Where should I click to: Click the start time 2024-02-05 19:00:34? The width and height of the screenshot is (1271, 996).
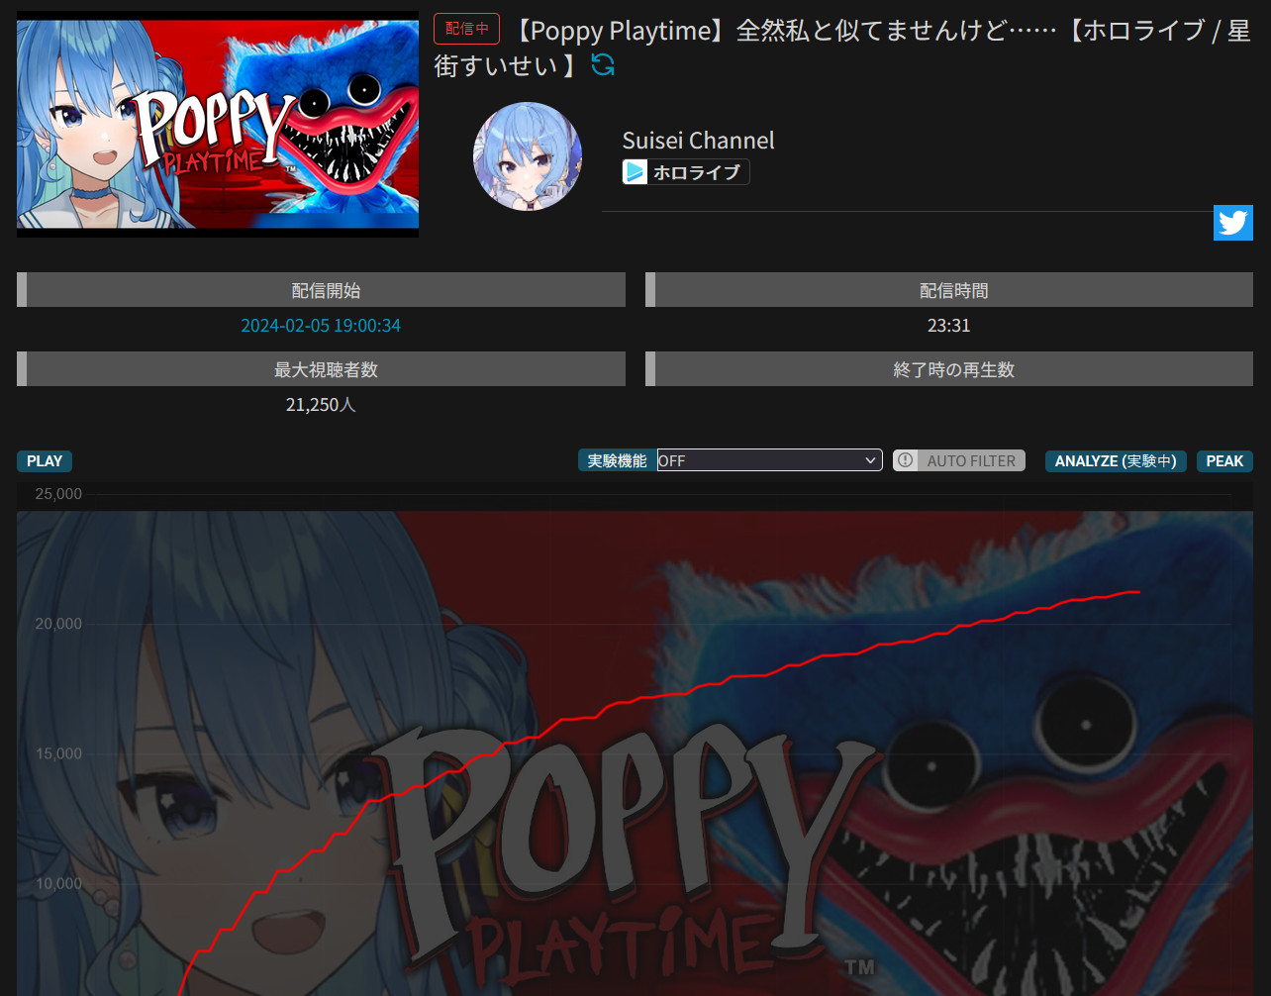[321, 326]
